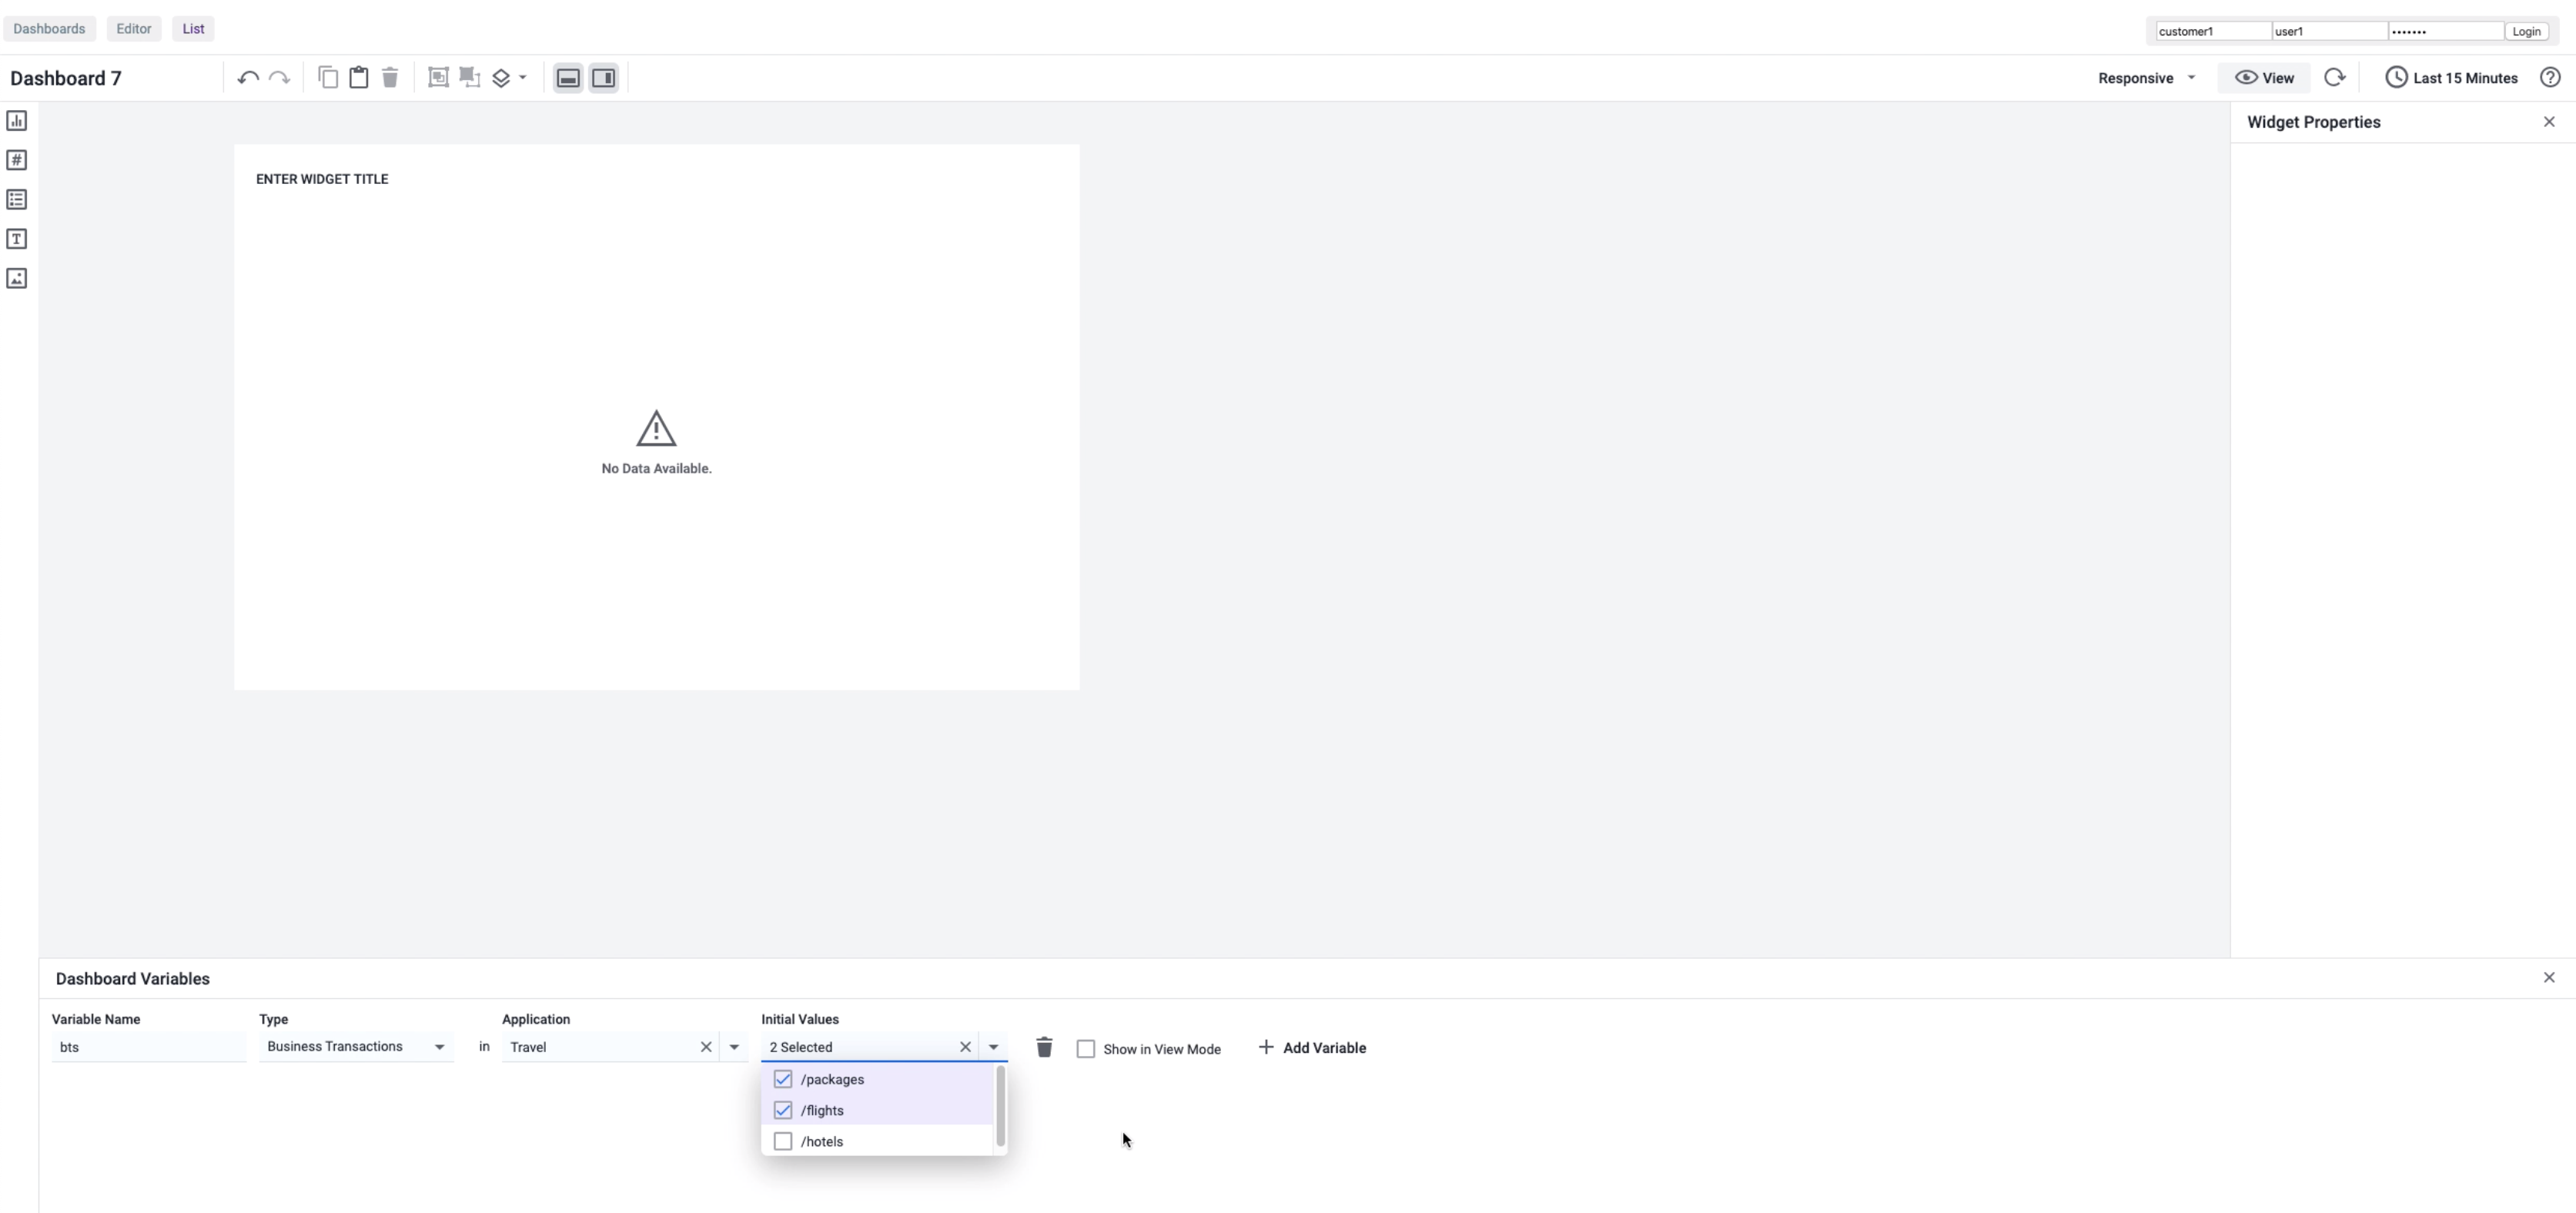This screenshot has width=2576, height=1213.
Task: Click the redo arrow icon
Action: tap(280, 78)
